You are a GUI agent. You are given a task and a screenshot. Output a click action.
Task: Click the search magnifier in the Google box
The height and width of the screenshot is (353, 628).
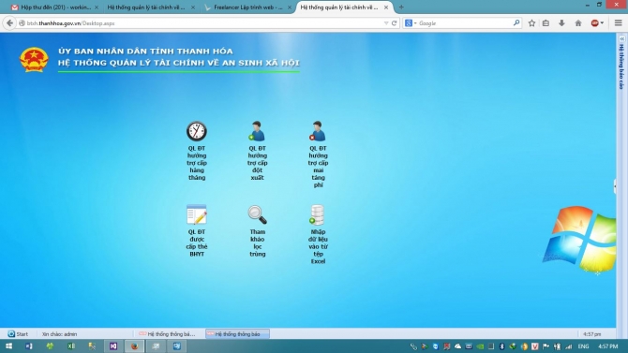click(516, 23)
